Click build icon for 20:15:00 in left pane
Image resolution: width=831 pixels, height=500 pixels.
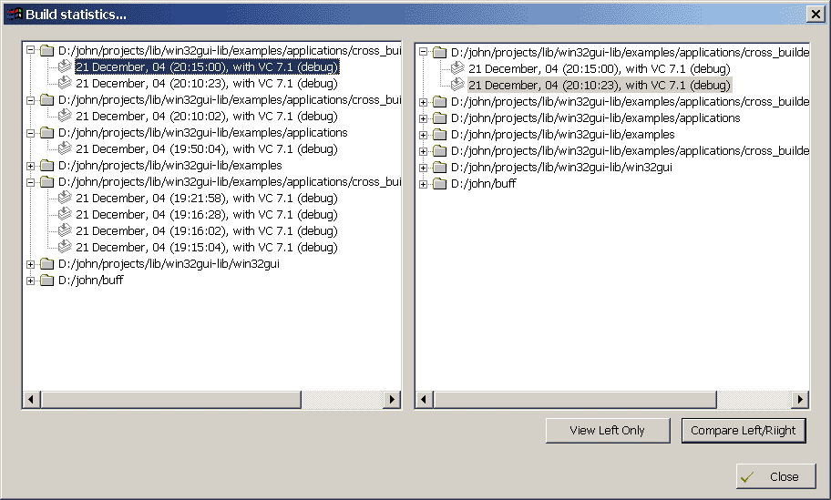click(65, 66)
